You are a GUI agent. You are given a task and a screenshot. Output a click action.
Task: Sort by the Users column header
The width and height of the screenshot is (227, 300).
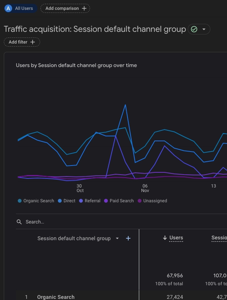[x=176, y=238]
